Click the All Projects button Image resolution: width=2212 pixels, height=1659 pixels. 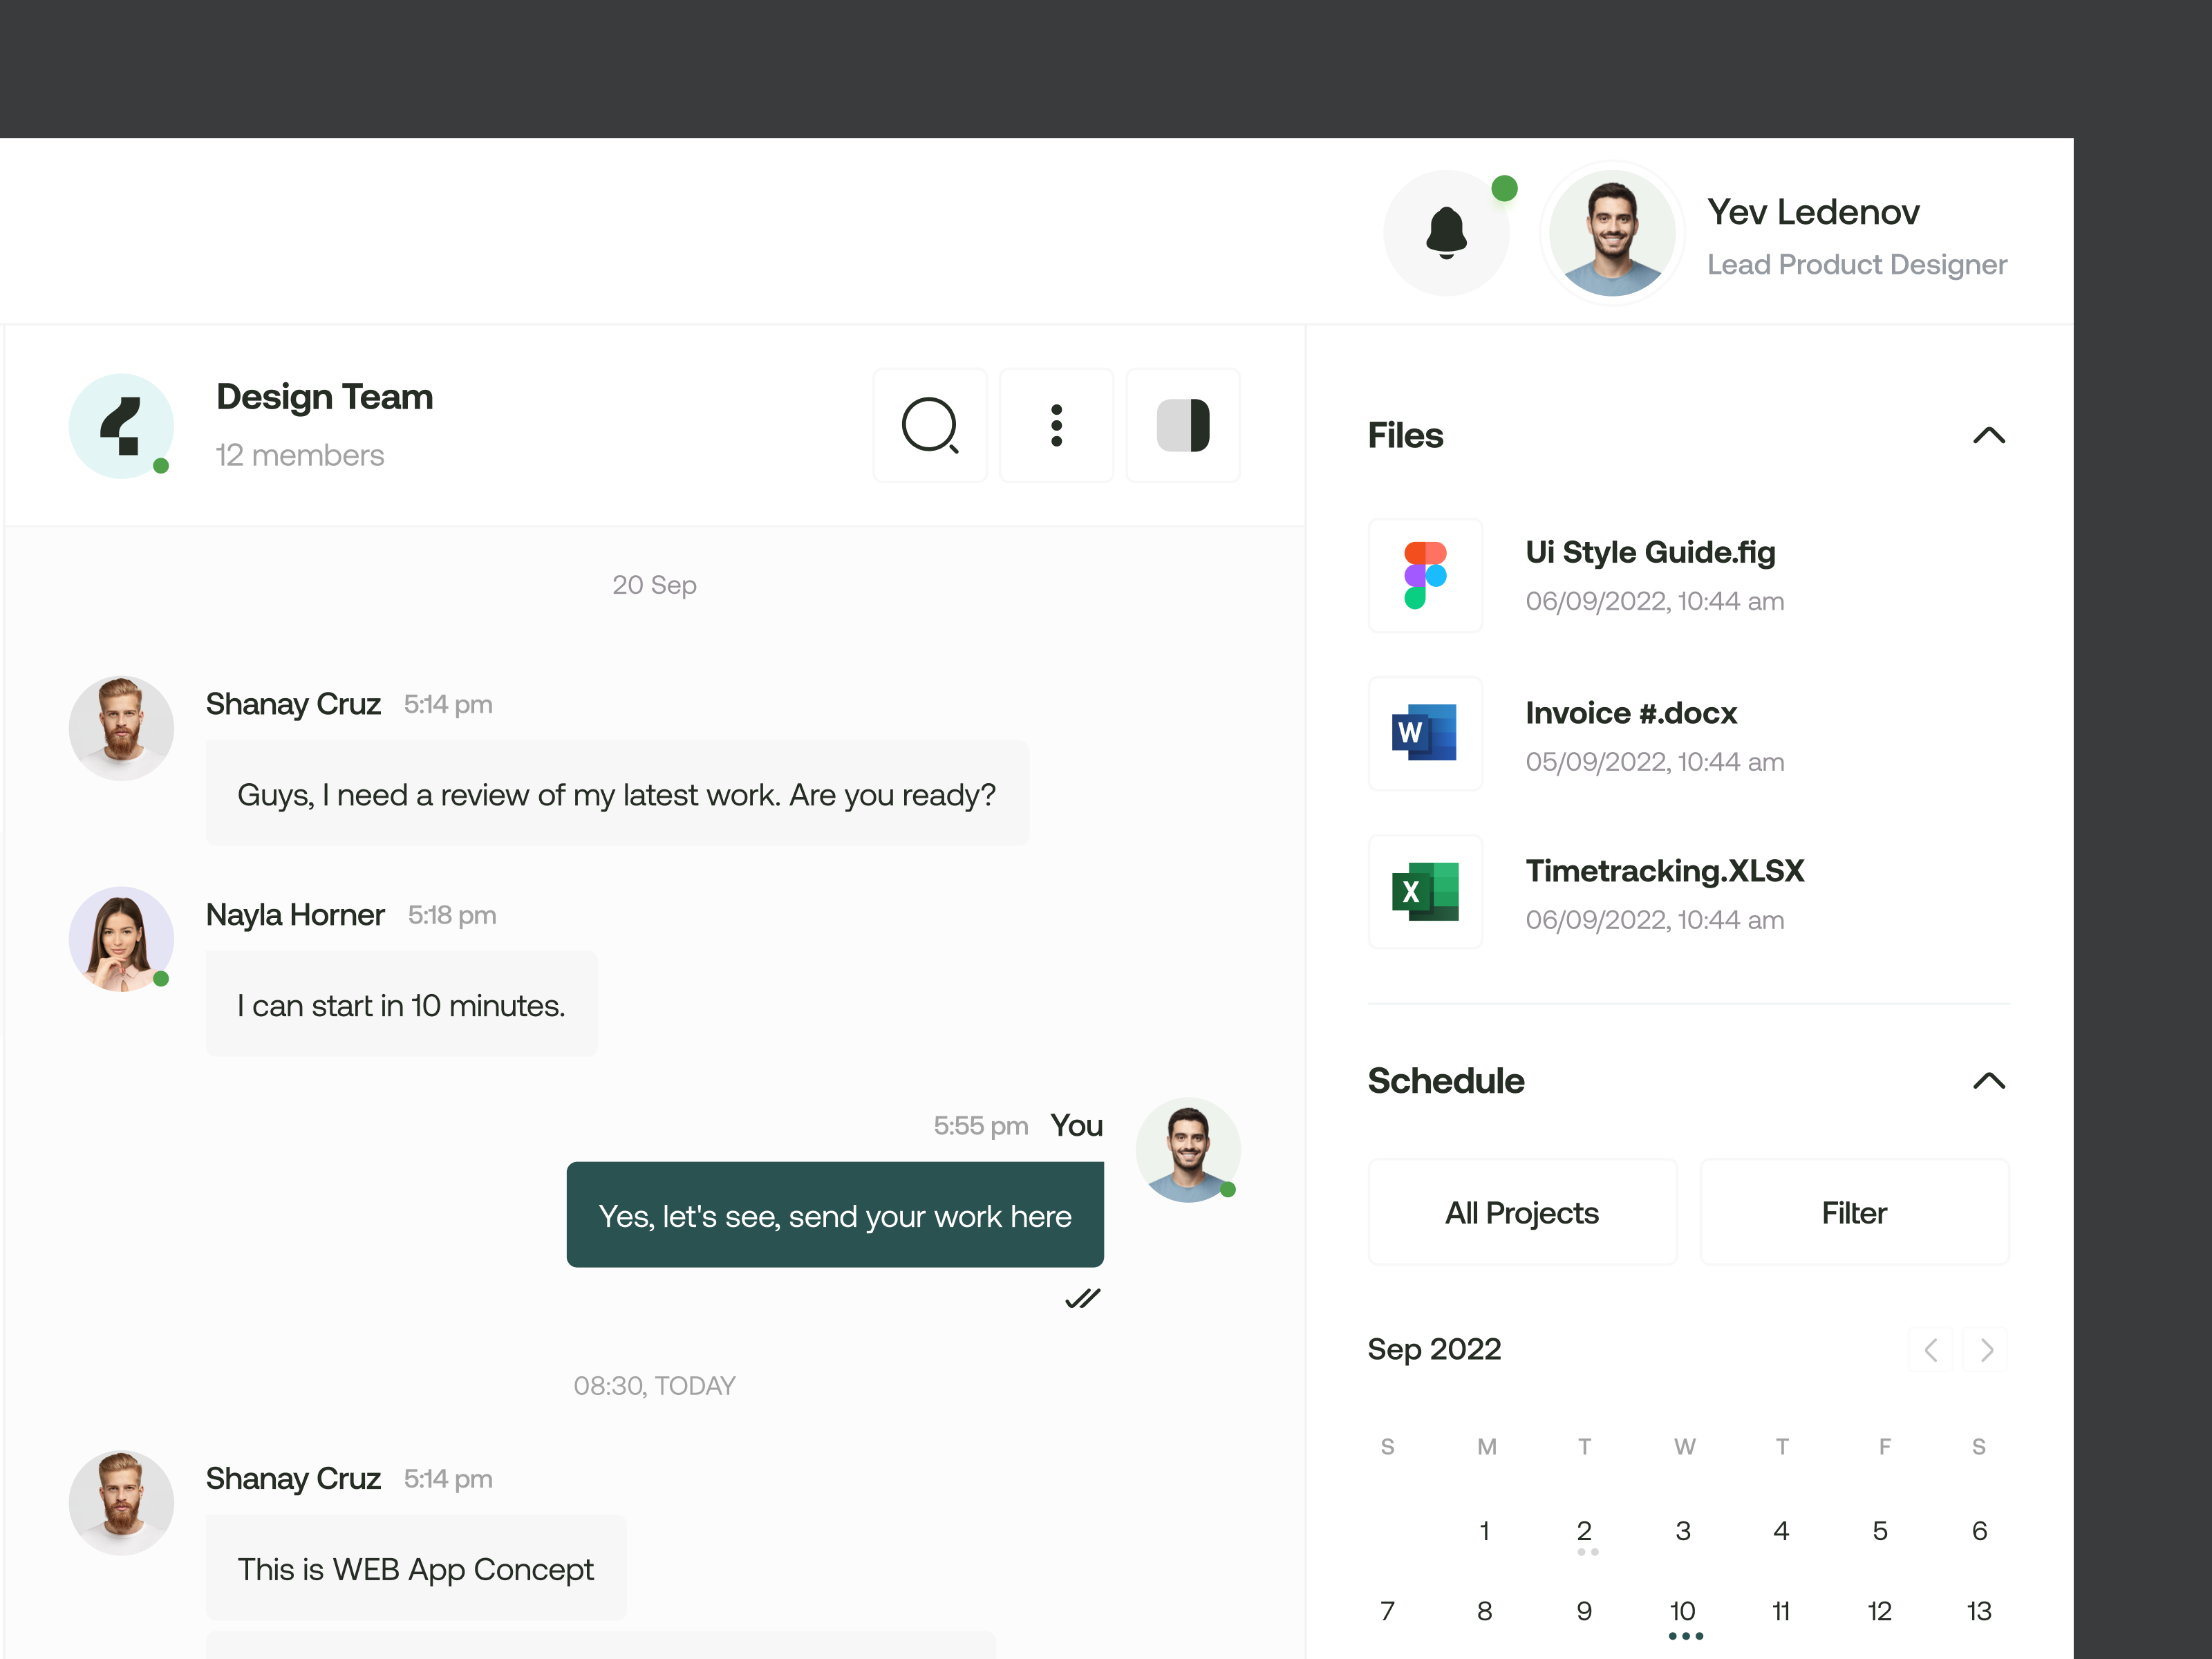pos(1521,1212)
